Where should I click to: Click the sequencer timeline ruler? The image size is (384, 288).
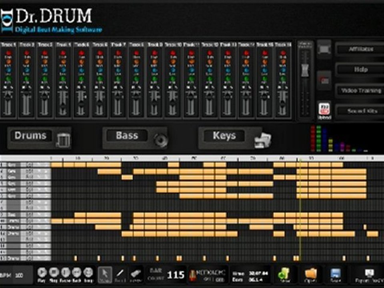click(217, 158)
